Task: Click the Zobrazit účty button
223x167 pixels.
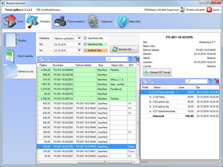Action: (124, 49)
